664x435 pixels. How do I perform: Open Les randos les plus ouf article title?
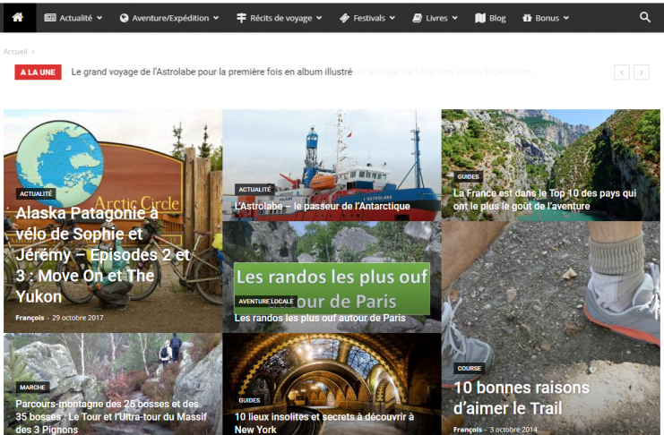pyautogui.click(x=320, y=318)
